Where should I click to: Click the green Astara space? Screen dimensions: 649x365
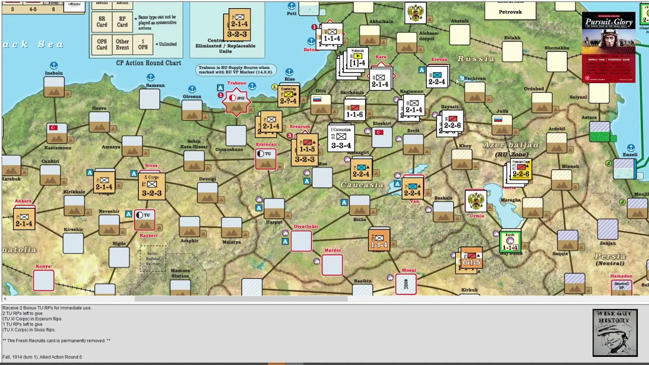pos(600,132)
